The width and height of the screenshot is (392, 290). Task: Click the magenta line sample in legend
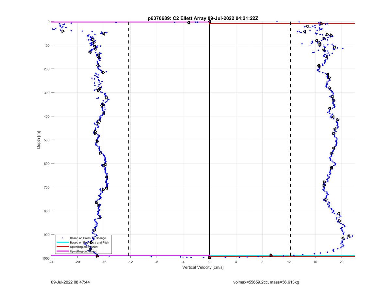[62, 251]
